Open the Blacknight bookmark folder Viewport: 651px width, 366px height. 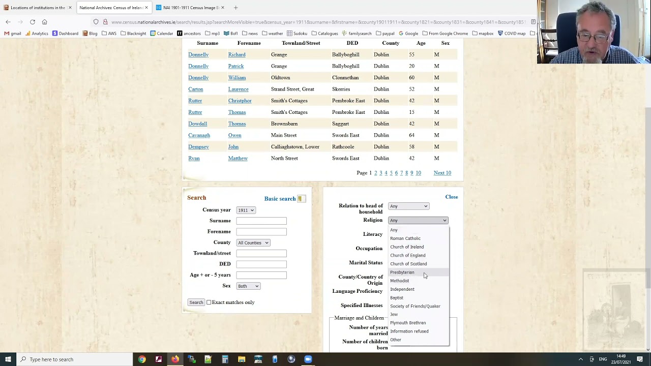(x=133, y=34)
